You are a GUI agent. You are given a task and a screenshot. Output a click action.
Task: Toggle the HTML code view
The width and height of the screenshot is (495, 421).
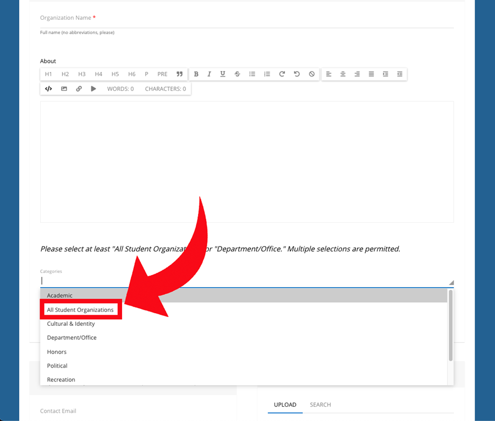click(48, 89)
